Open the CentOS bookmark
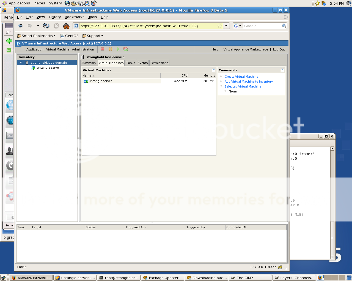Image resolution: width=352 pixels, height=281 pixels. [70, 36]
